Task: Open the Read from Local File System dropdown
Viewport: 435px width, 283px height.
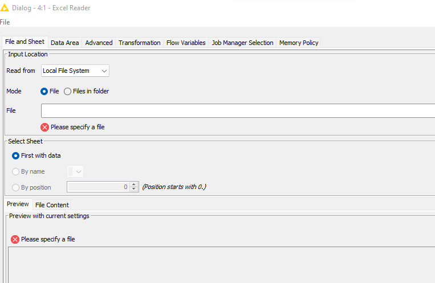Action: click(75, 71)
